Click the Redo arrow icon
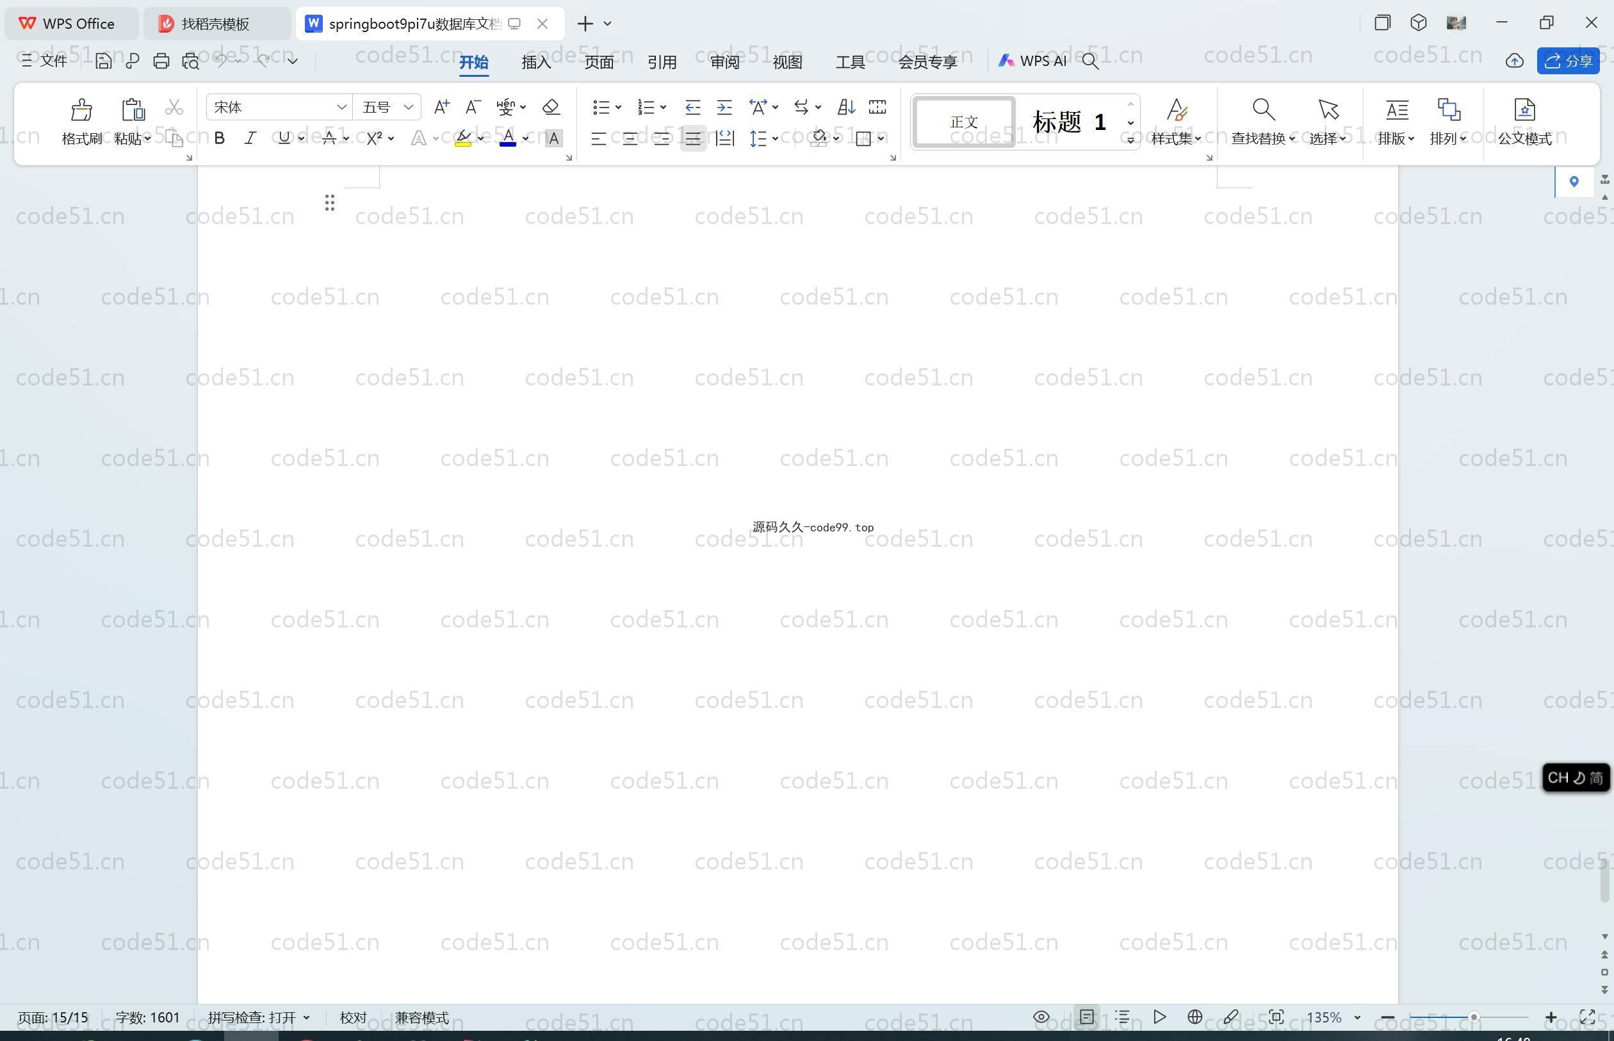 coord(264,61)
